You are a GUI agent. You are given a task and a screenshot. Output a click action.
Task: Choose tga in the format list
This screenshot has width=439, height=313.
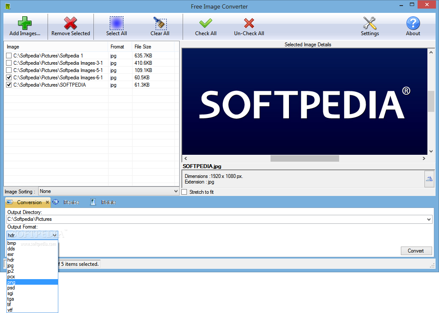[x=32, y=299]
